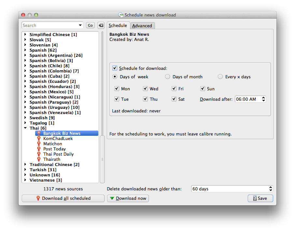The image size is (295, 231).
Task: Select the Every x days option
Action: 220,77
